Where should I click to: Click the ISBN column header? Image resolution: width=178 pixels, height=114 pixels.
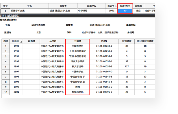click(x=104, y=41)
